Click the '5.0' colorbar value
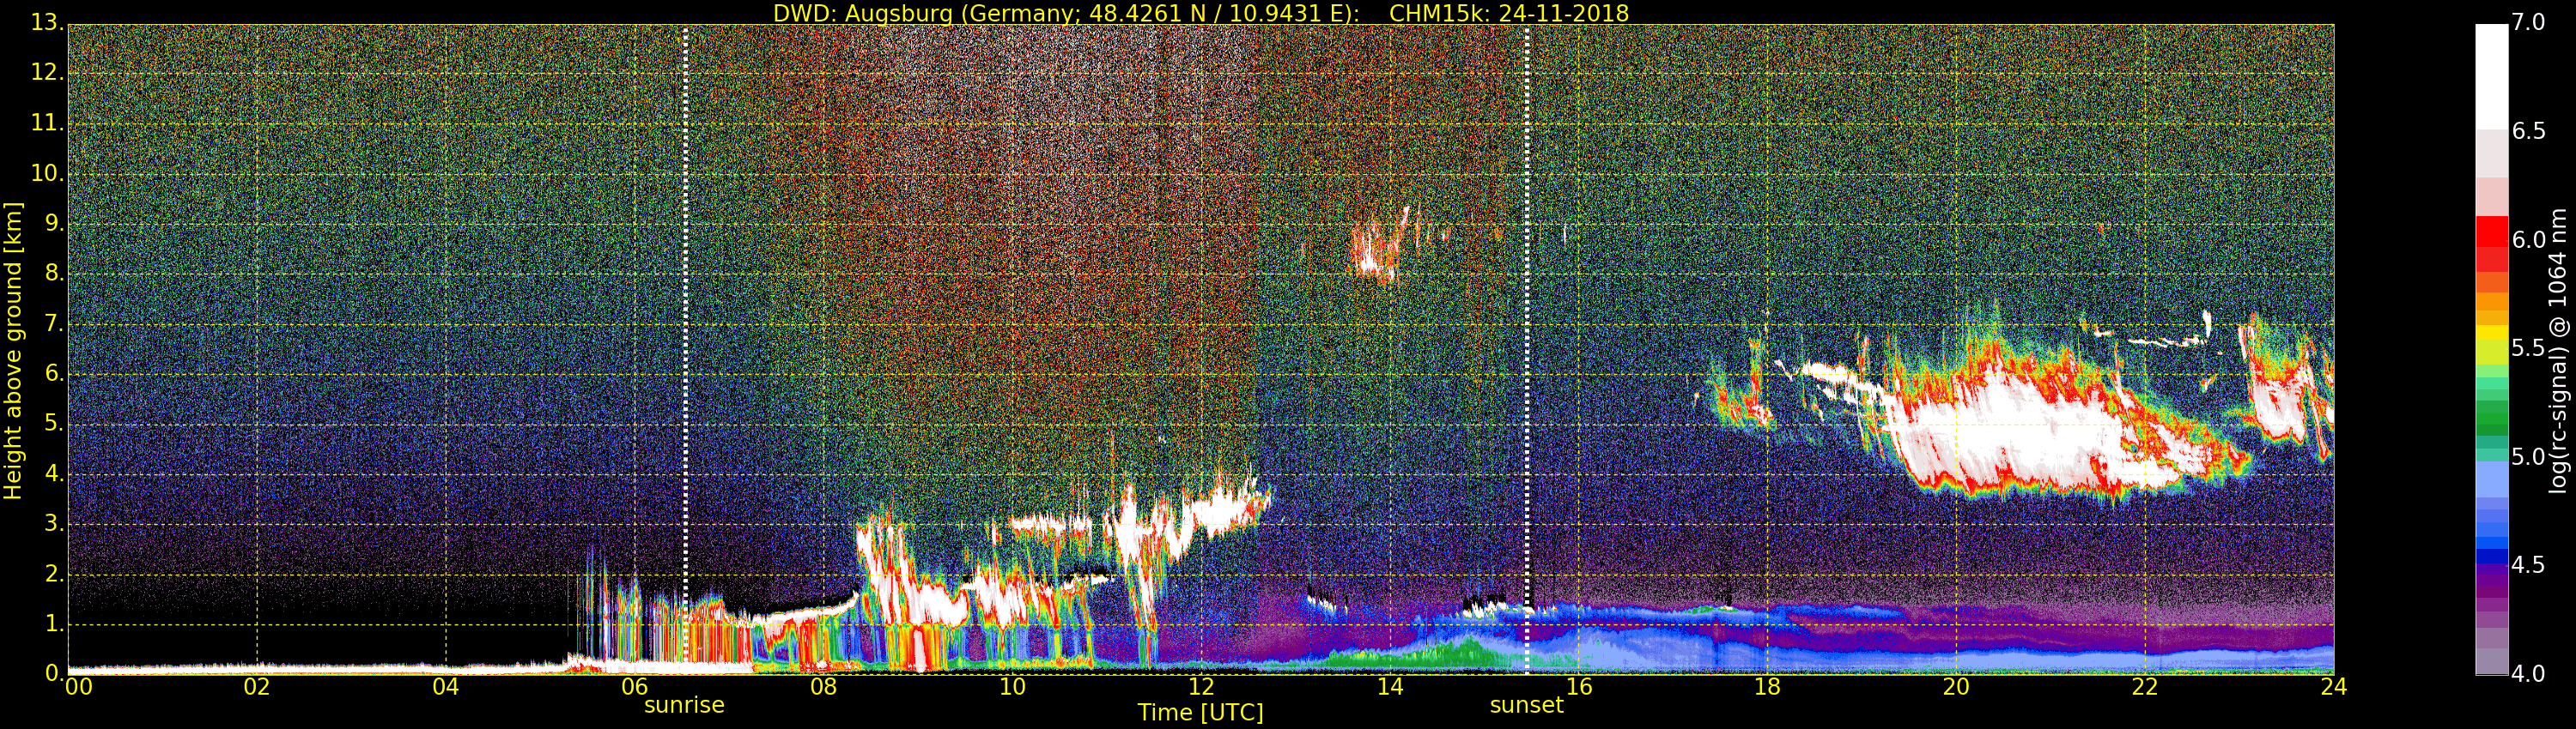This screenshot has height=729, width=2576. (2528, 457)
